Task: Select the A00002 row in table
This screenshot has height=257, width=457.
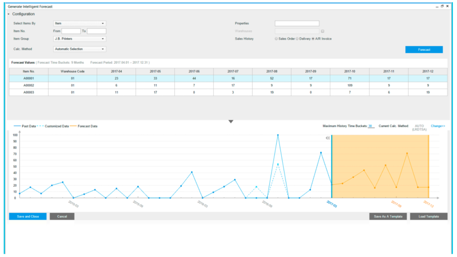Action: (x=228, y=85)
